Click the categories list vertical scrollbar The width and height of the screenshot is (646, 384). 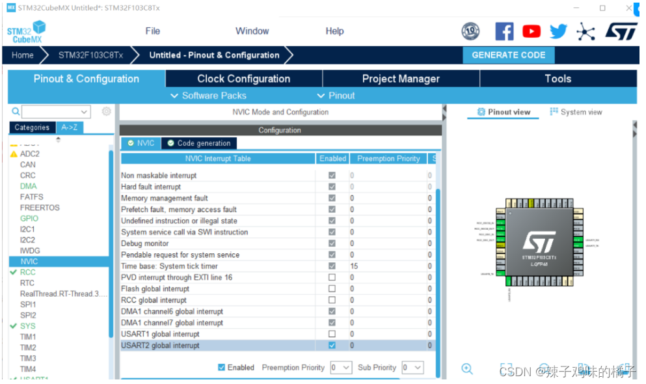tap(111, 244)
